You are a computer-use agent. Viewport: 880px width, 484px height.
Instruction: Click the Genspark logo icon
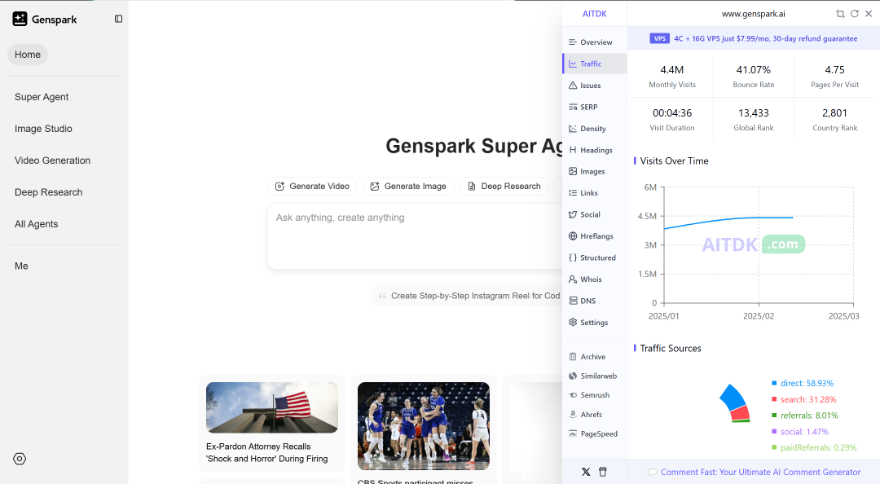[x=20, y=19]
